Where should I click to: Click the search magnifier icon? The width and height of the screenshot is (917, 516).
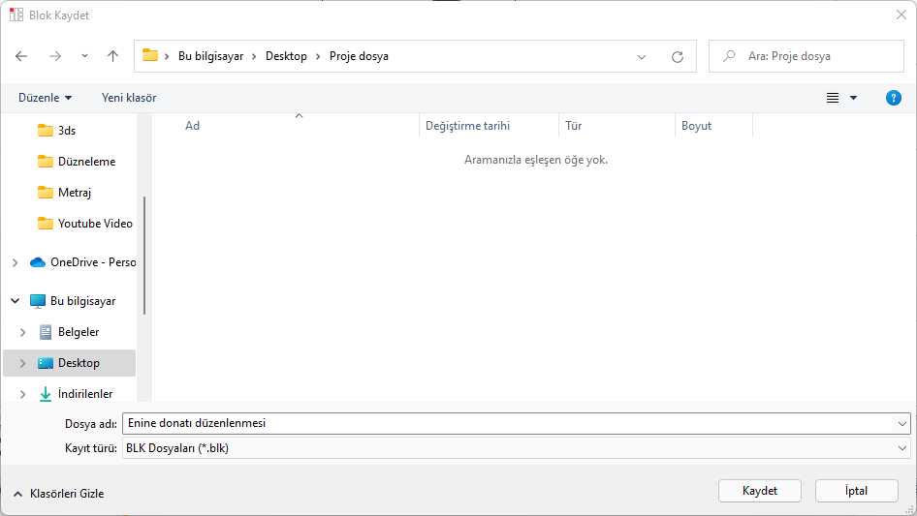(729, 56)
